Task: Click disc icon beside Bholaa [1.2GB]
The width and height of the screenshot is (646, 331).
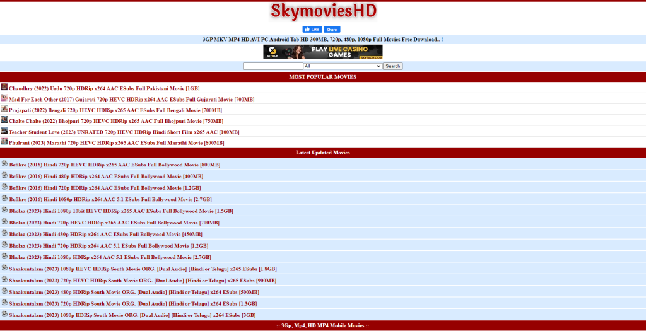Action: point(4,245)
